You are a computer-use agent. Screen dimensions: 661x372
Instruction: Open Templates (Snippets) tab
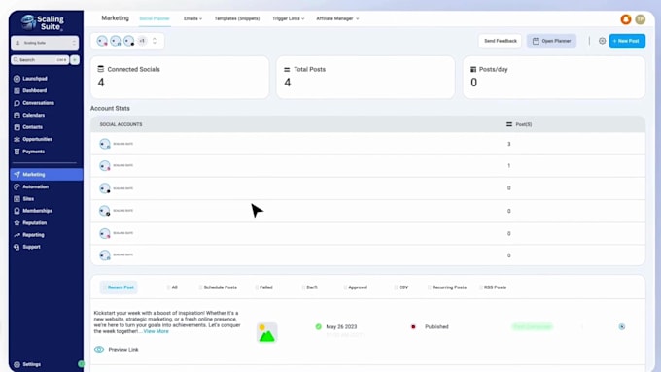237,18
